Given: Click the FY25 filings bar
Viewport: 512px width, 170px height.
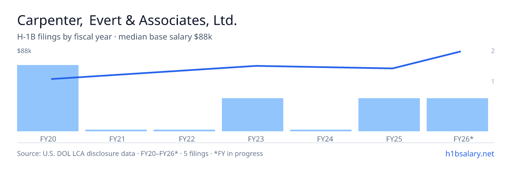Looking at the screenshot, I should pyautogui.click(x=389, y=115).
